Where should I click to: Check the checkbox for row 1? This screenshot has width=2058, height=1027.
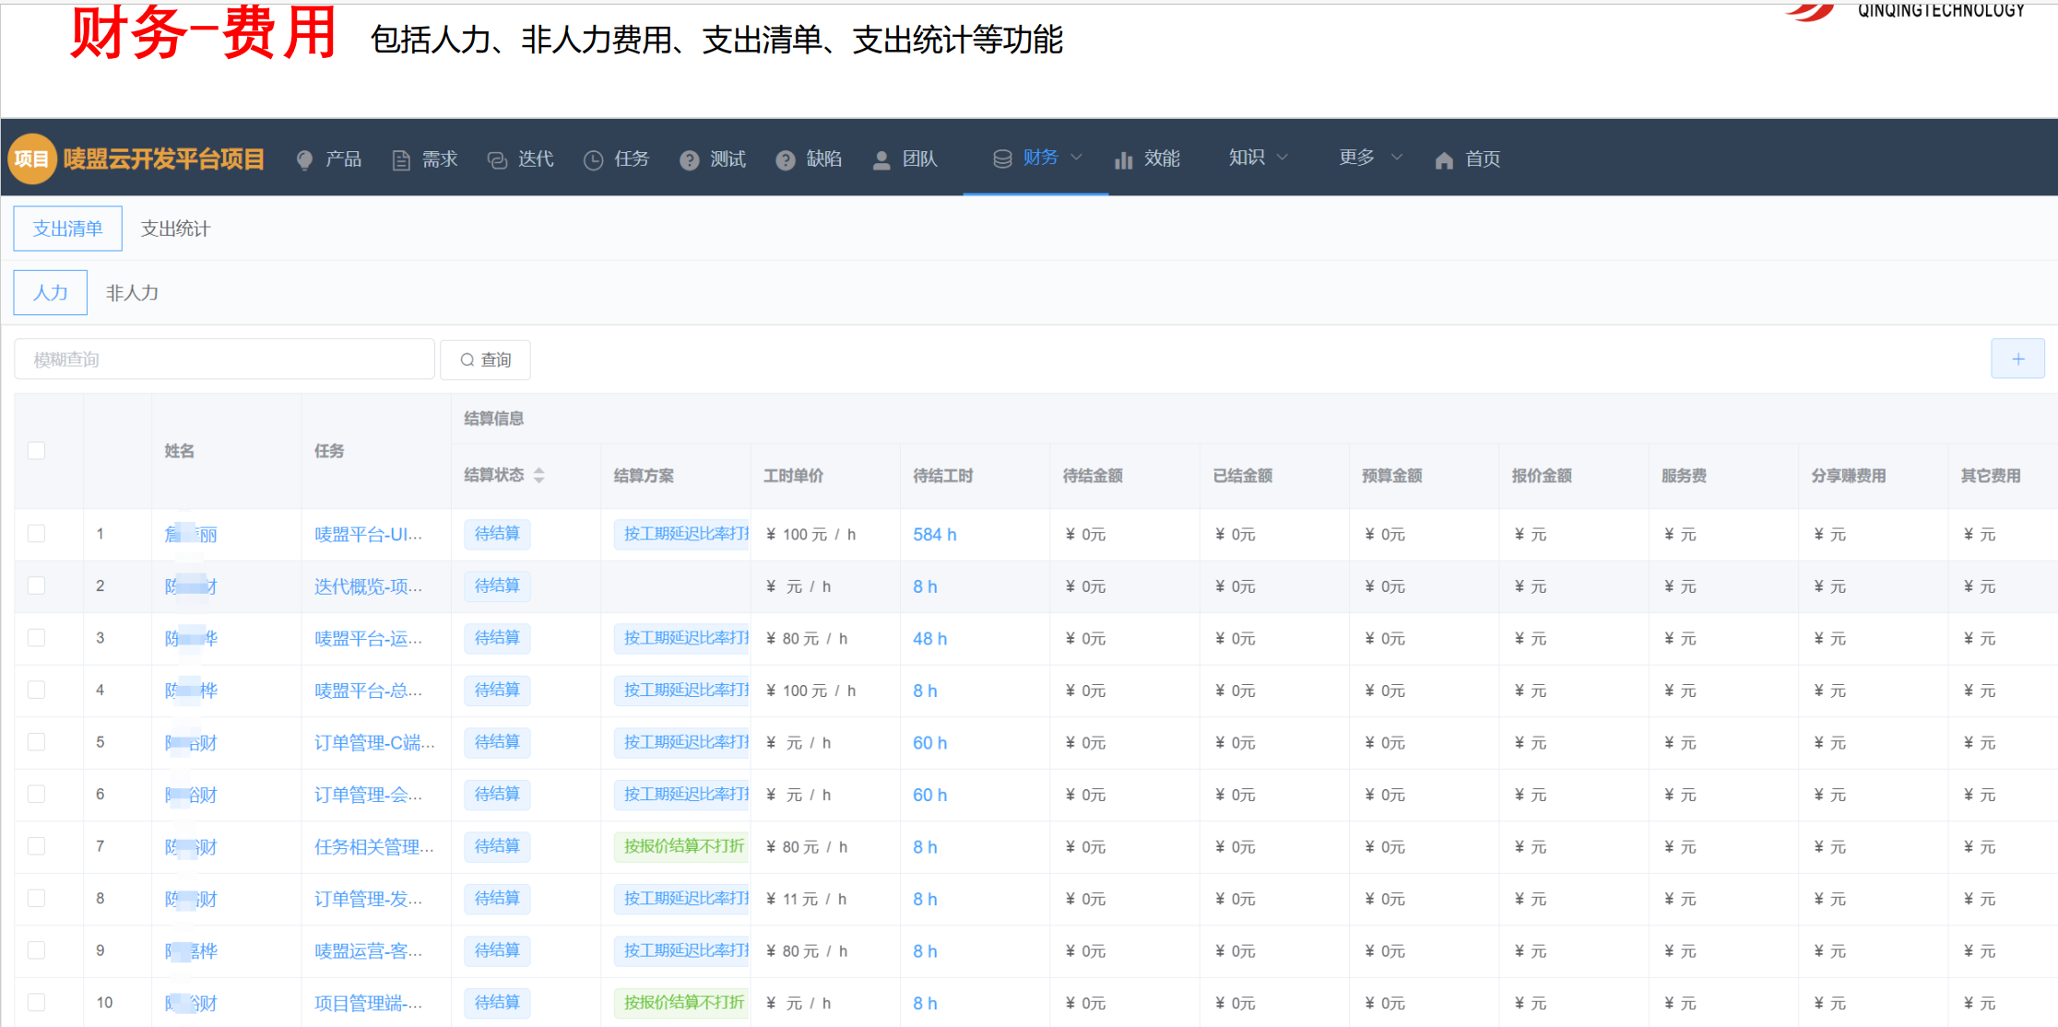pyautogui.click(x=37, y=534)
